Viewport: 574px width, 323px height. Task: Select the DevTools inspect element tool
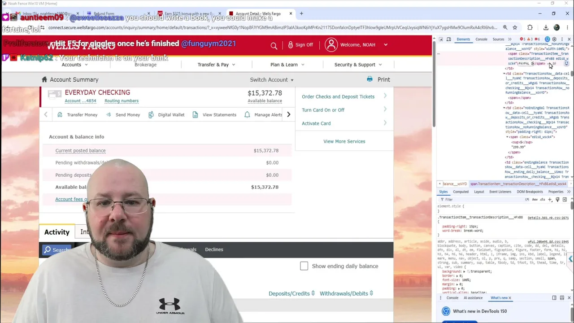pyautogui.click(x=441, y=39)
